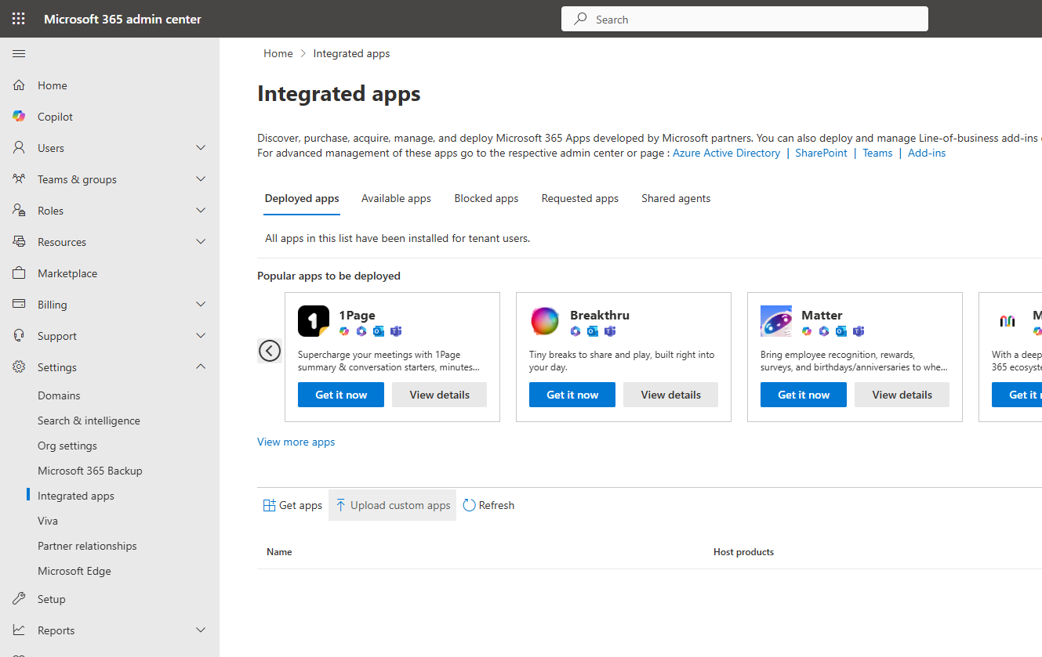Switch to the Blocked apps tab
This screenshot has height=657, width=1042.
(x=486, y=198)
